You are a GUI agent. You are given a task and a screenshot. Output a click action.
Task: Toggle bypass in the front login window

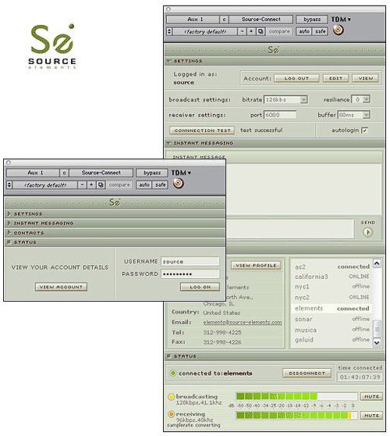[x=152, y=173]
